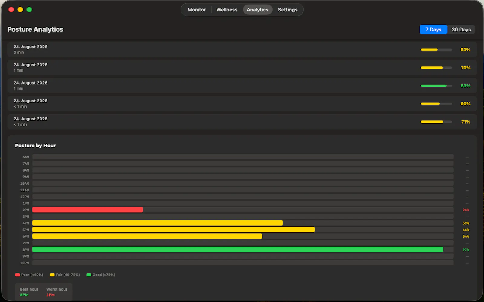
Task: Click the 97% value for 8PM
Action: click(x=466, y=250)
